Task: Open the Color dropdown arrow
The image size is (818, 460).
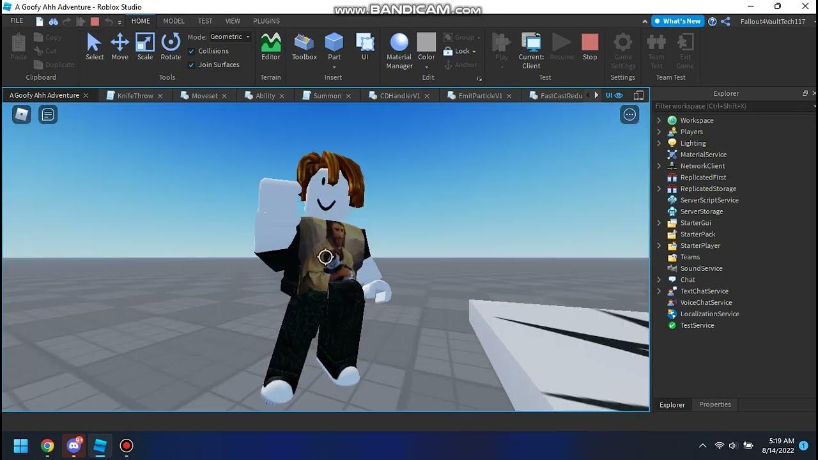Action: (426, 66)
